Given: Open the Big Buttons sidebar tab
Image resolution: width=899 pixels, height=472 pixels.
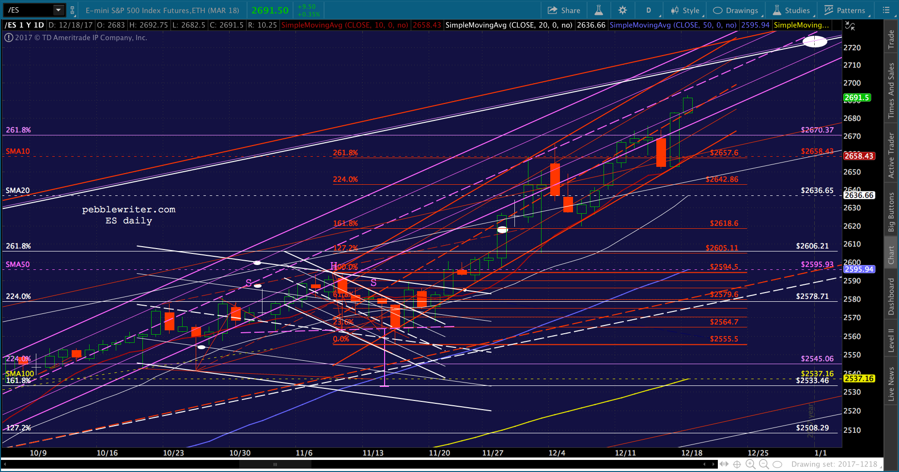Looking at the screenshot, I should tap(891, 212).
